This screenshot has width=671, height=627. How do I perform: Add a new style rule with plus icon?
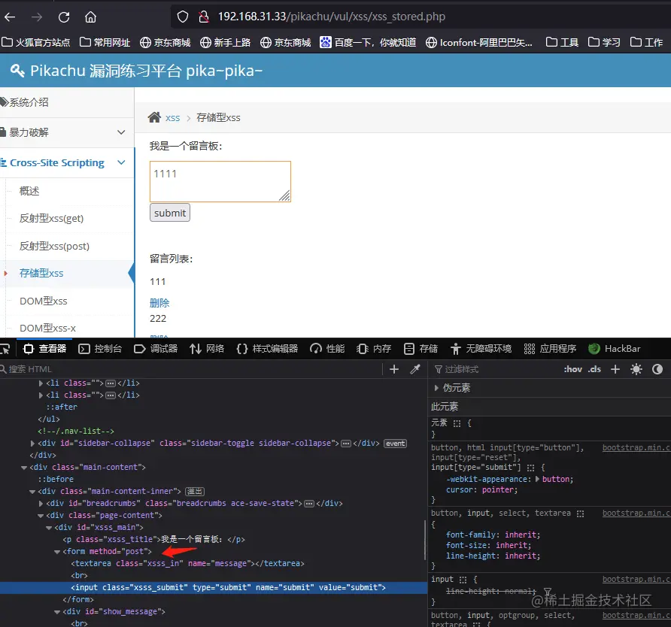615,369
